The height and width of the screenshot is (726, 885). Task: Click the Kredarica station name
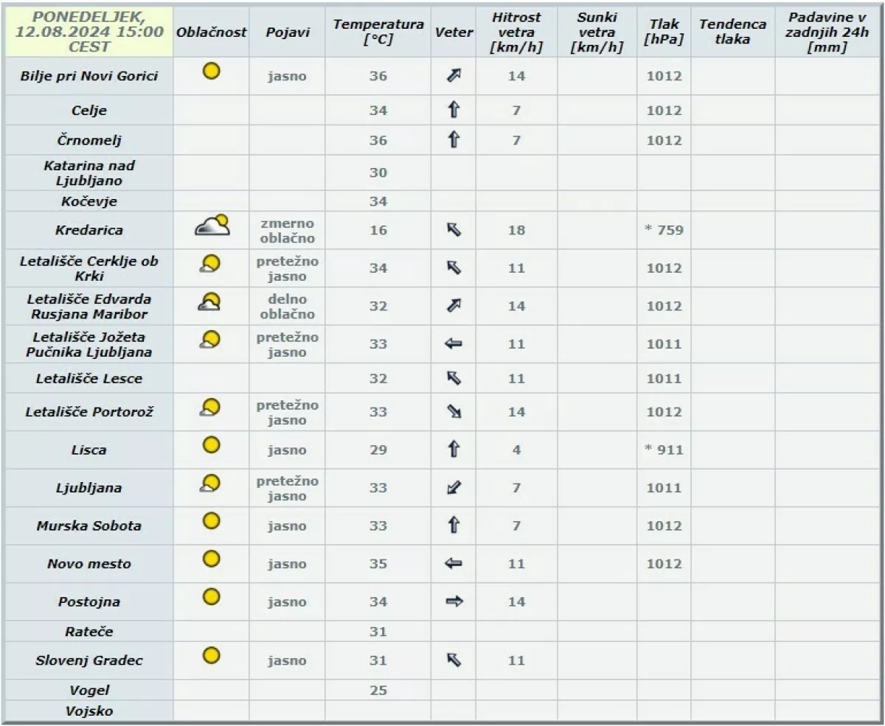coord(88,230)
